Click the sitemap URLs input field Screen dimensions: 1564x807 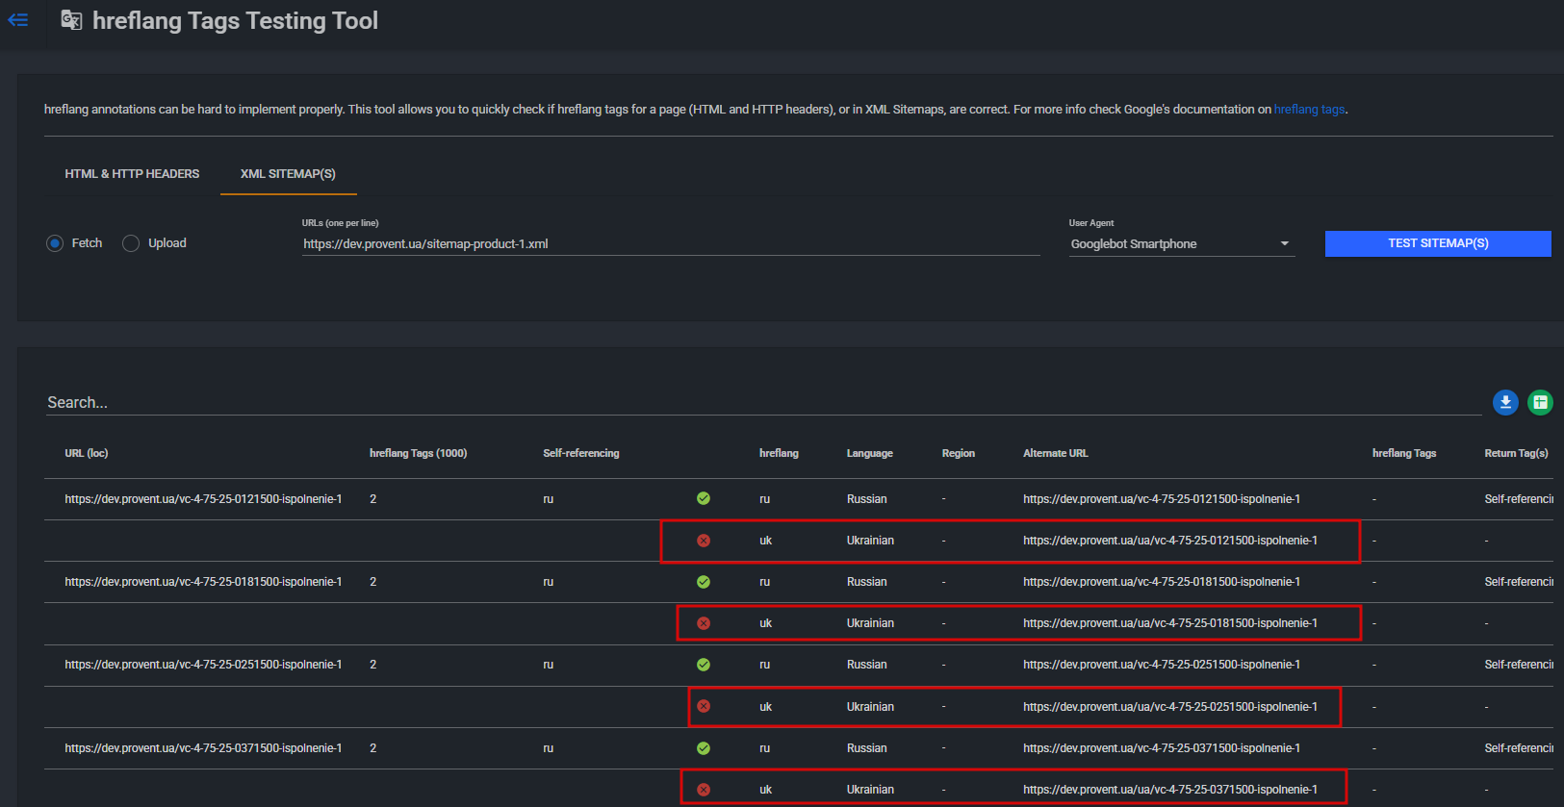coord(670,244)
